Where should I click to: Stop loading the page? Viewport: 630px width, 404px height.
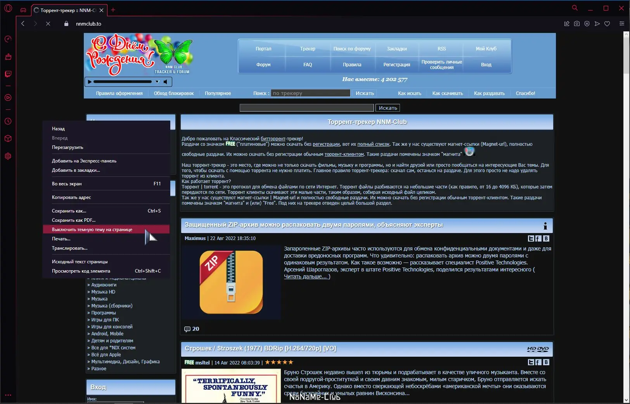(48, 24)
